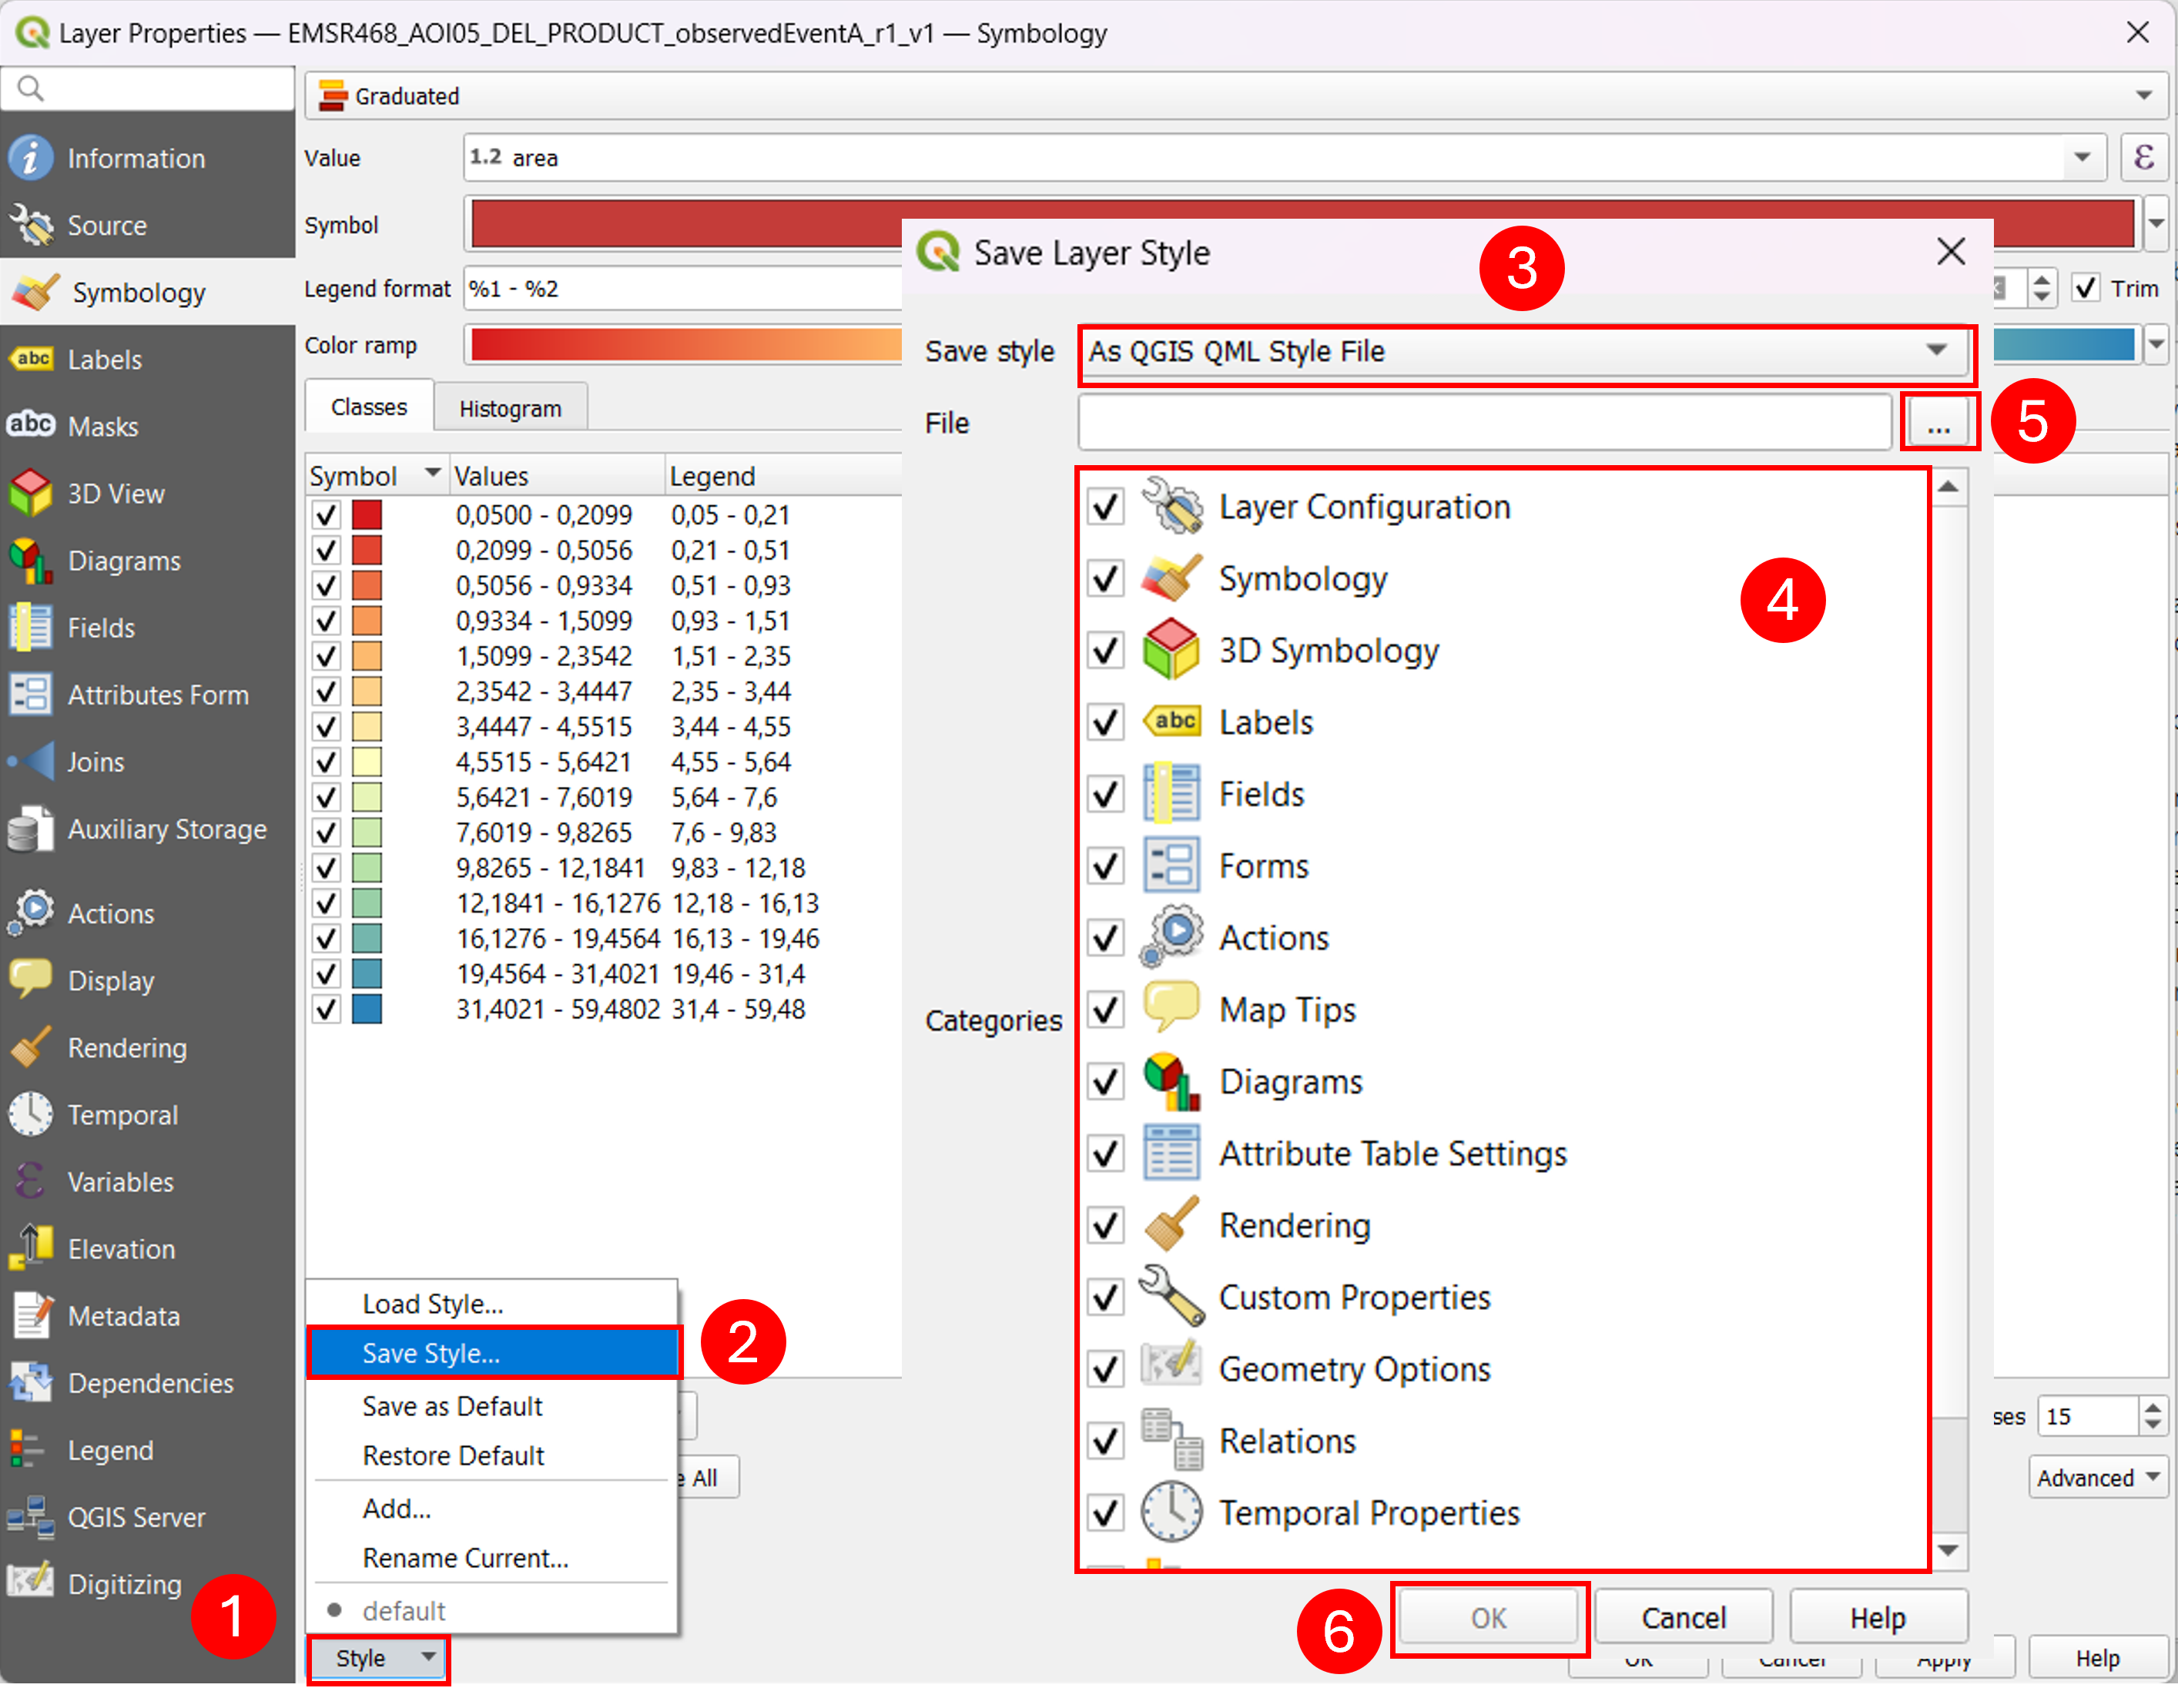Uncheck the 3D Symbology category
2178x1708 pixels.
pos(1105,650)
